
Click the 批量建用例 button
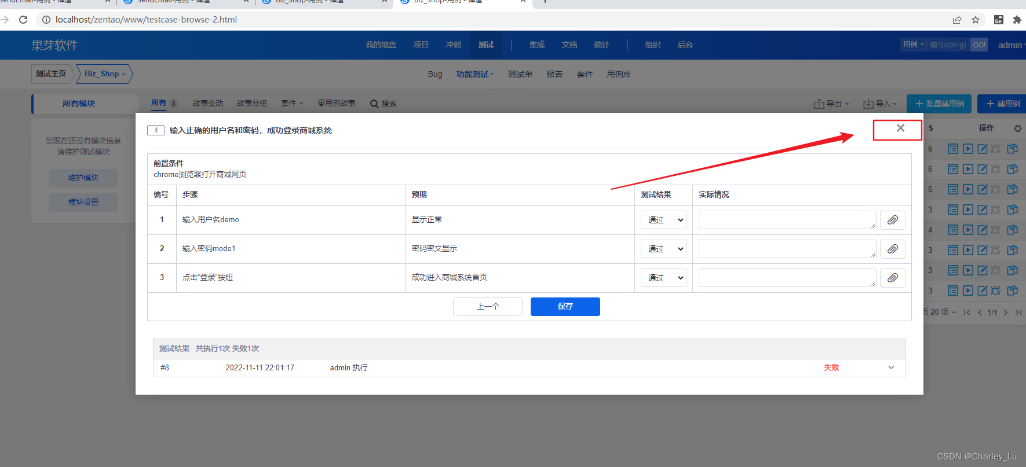click(940, 104)
